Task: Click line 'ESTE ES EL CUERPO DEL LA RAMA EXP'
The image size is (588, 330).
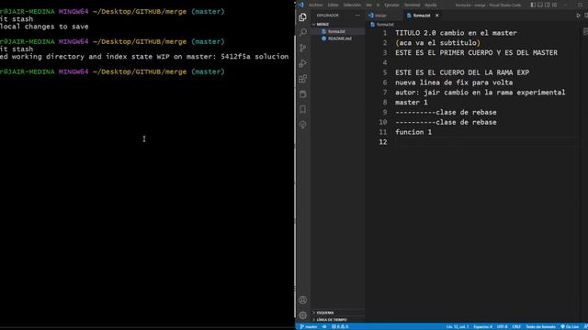Action: 462,72
